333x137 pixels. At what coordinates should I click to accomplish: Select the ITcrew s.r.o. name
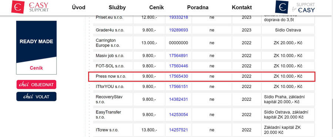tap(107, 130)
